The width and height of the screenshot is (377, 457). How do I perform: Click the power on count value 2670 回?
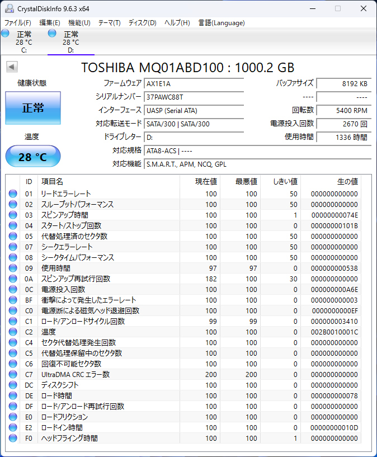pyautogui.click(x=344, y=124)
